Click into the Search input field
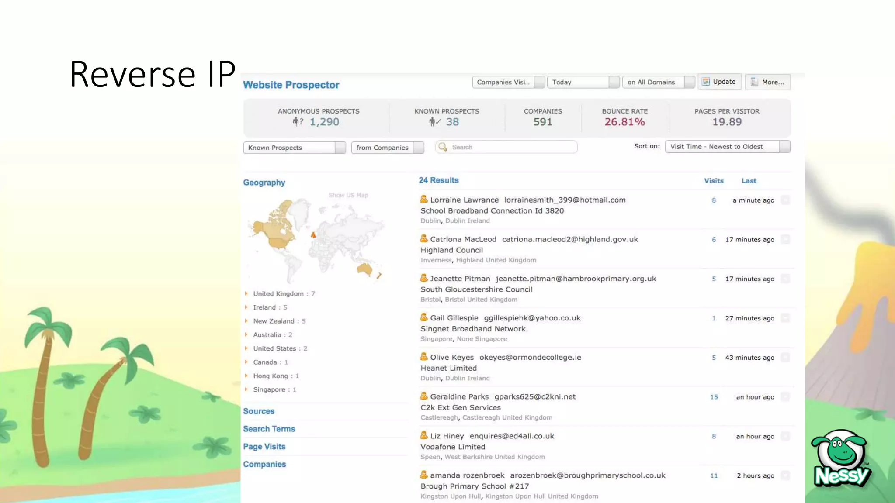The image size is (895, 503). (x=506, y=147)
